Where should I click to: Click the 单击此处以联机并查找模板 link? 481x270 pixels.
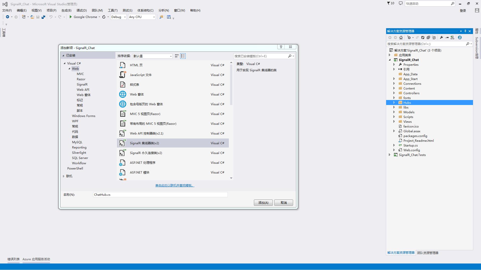175,185
